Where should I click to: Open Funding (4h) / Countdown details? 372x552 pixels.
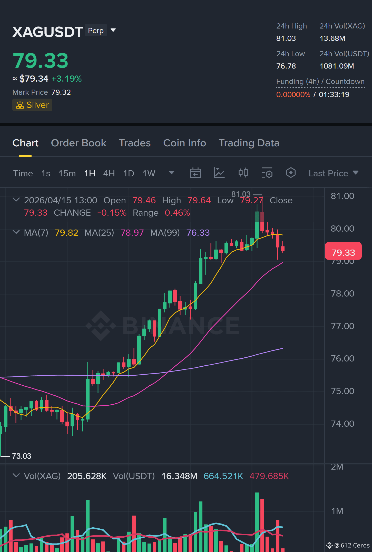tap(320, 82)
